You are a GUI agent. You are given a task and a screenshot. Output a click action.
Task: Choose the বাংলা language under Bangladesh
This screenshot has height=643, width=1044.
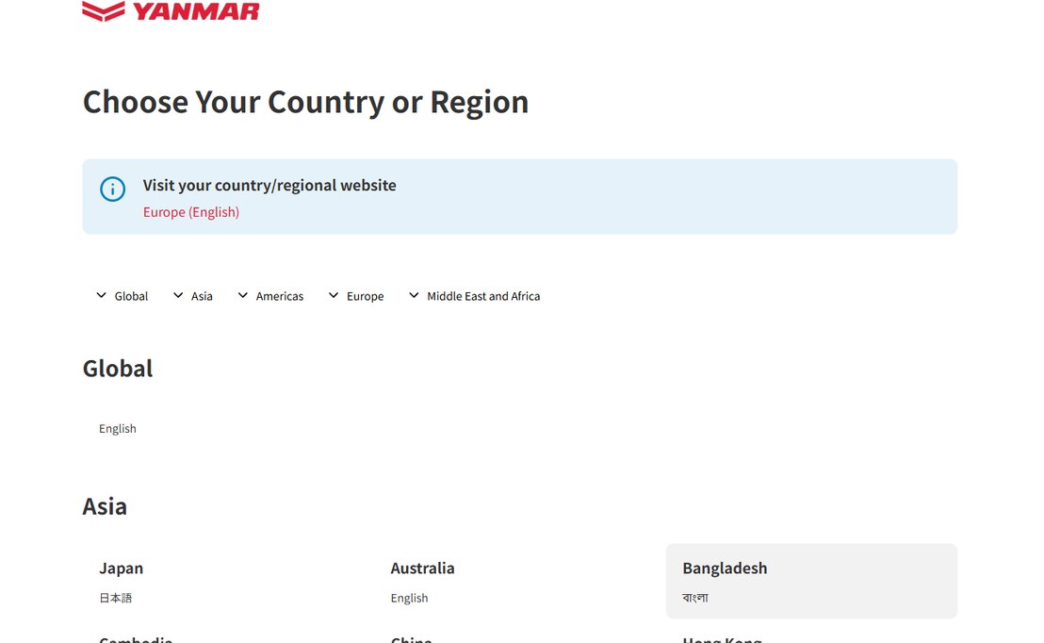point(695,598)
